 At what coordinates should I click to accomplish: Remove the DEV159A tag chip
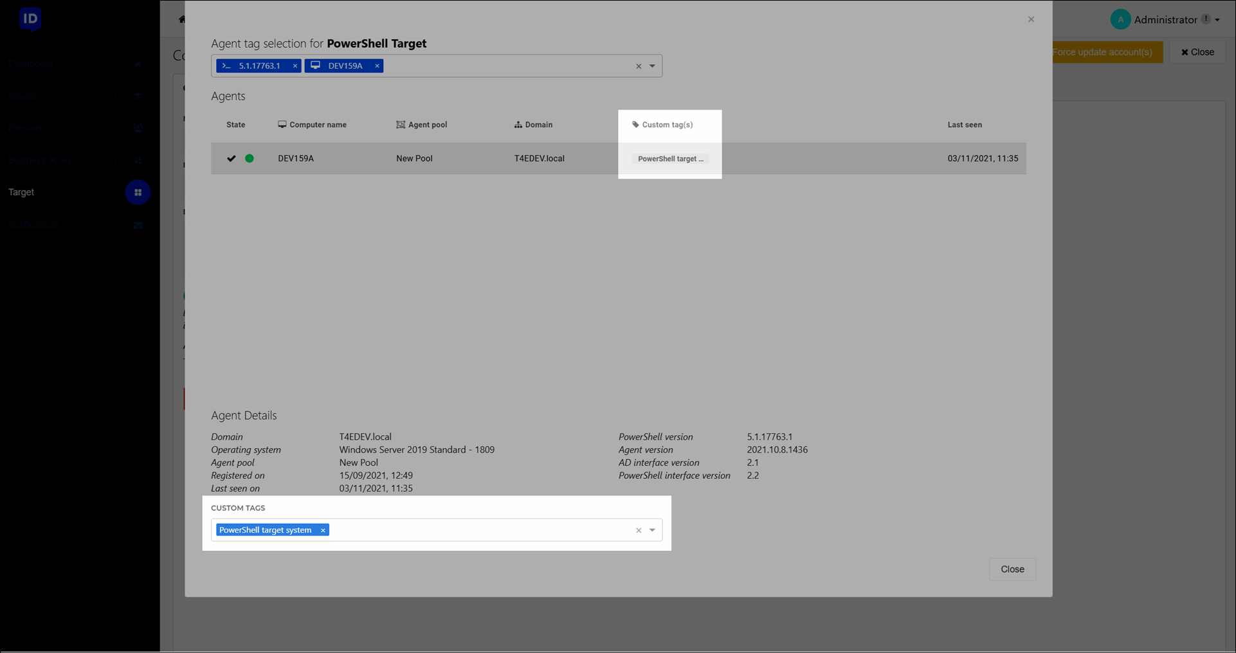click(377, 66)
